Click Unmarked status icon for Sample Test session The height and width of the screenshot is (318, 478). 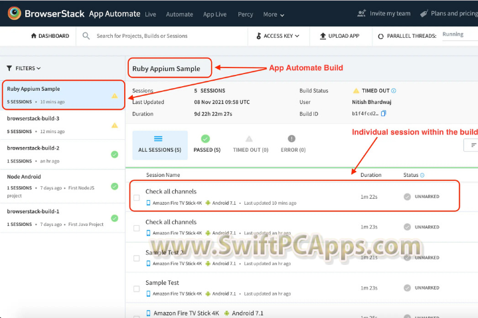pyautogui.click(x=407, y=288)
